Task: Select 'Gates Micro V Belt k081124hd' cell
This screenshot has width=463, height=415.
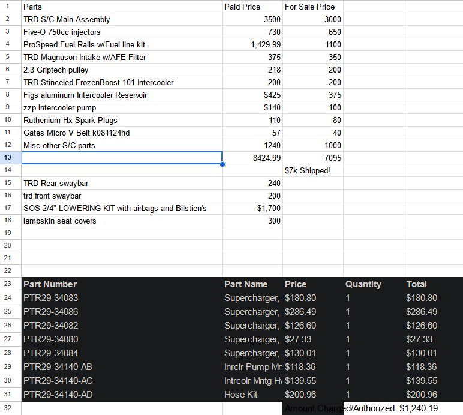Action: click(x=122, y=133)
